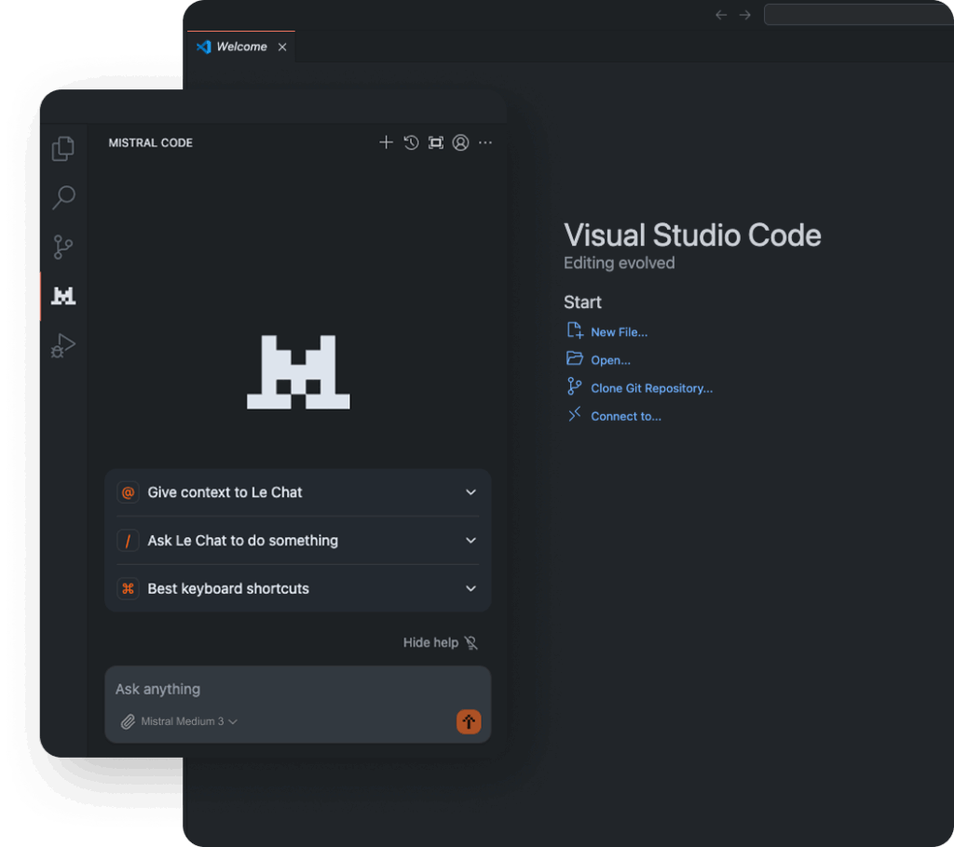Click the @ icon beside Give context
Viewport: 954px width, 847px height.
coord(128,492)
